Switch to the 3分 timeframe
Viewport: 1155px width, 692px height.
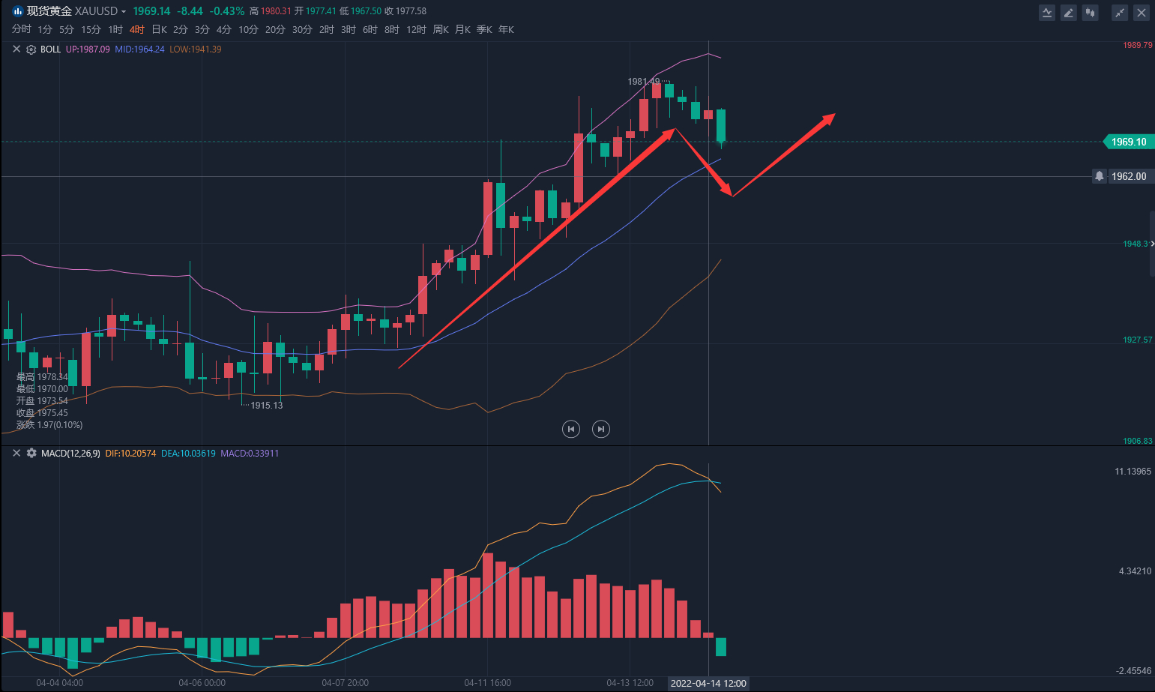(202, 29)
